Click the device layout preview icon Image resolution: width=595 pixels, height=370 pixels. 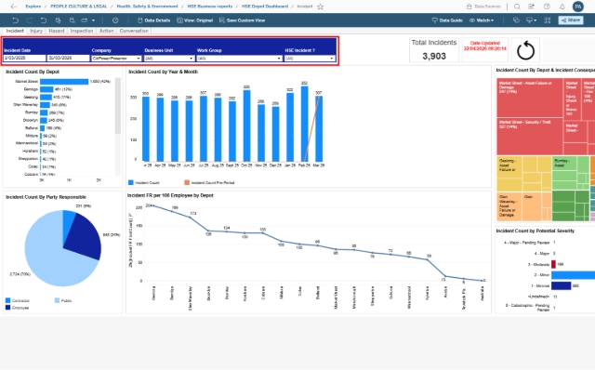[85, 20]
